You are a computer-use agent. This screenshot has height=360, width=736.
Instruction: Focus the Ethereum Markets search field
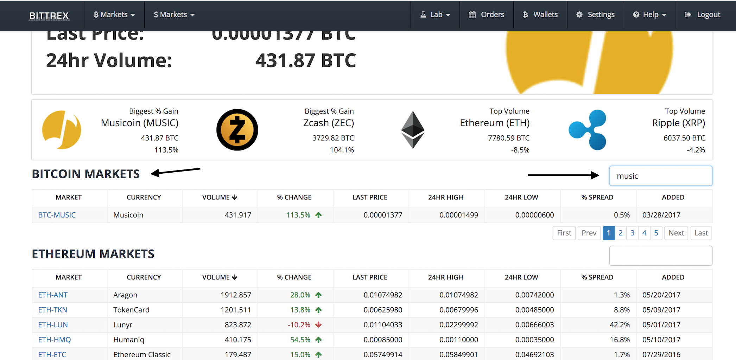pyautogui.click(x=661, y=256)
